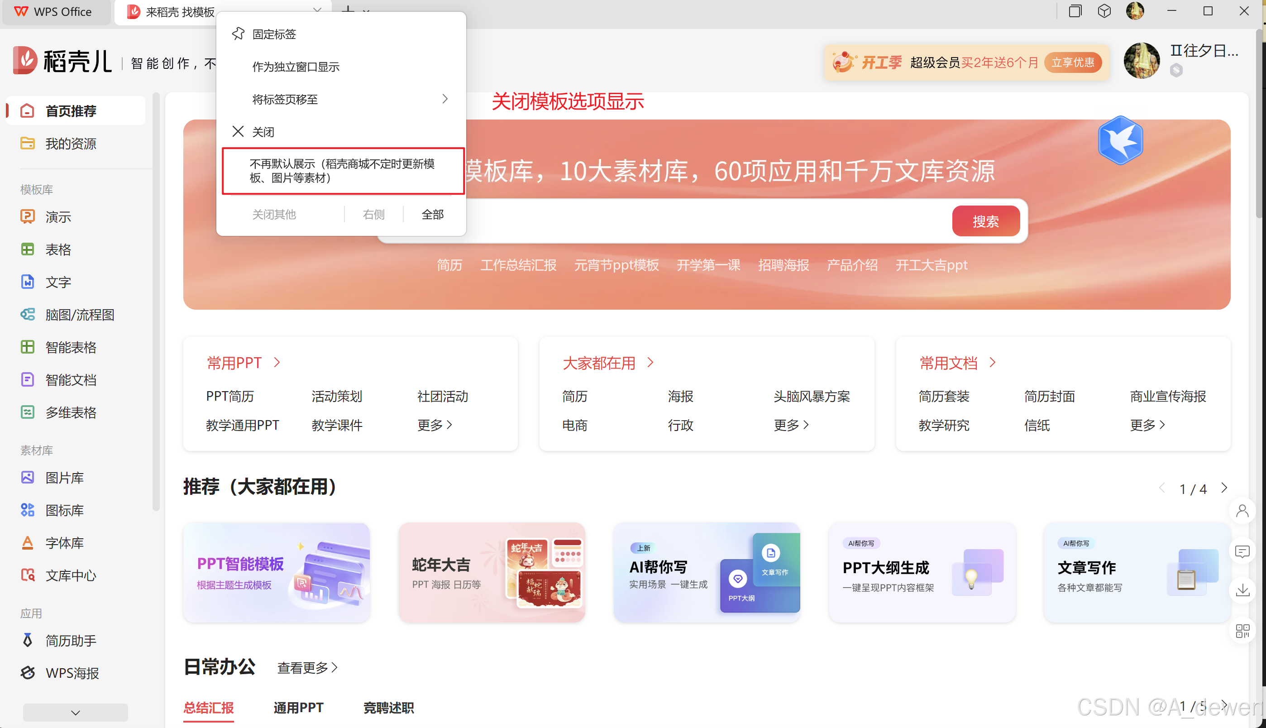Expand the sidebar bottom chevron button
This screenshot has height=728, width=1266.
[x=76, y=713]
